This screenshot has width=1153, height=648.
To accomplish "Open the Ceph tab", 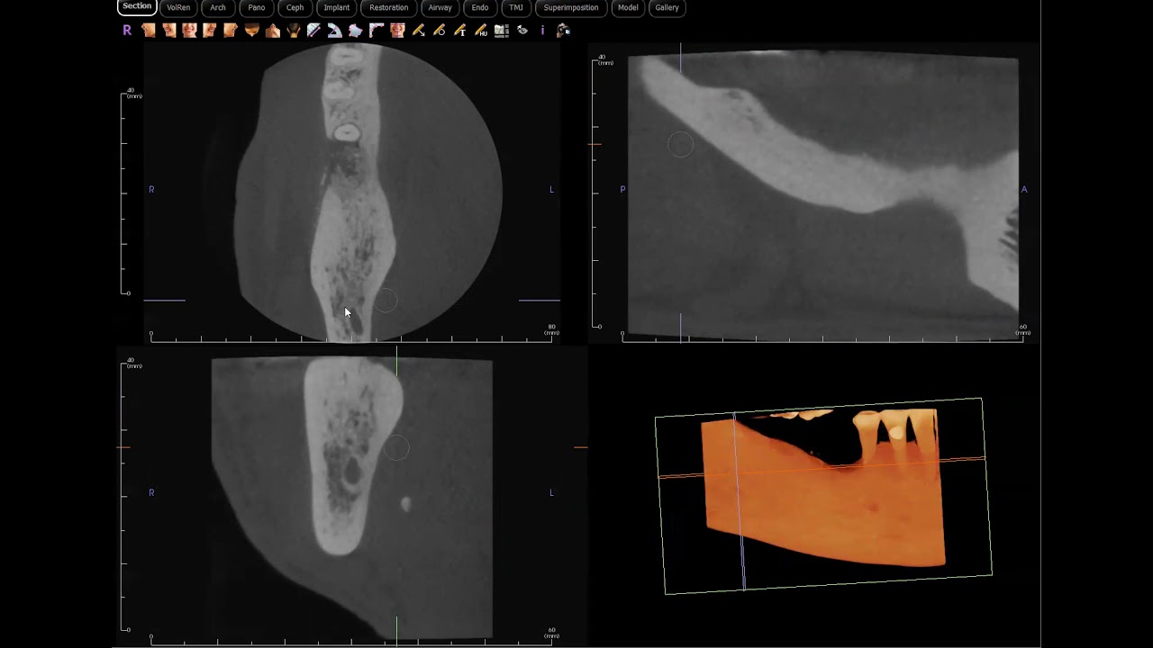I will pos(295,7).
